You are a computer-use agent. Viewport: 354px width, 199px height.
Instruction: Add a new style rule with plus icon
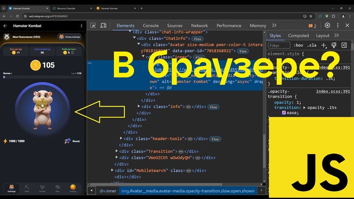(324, 46)
